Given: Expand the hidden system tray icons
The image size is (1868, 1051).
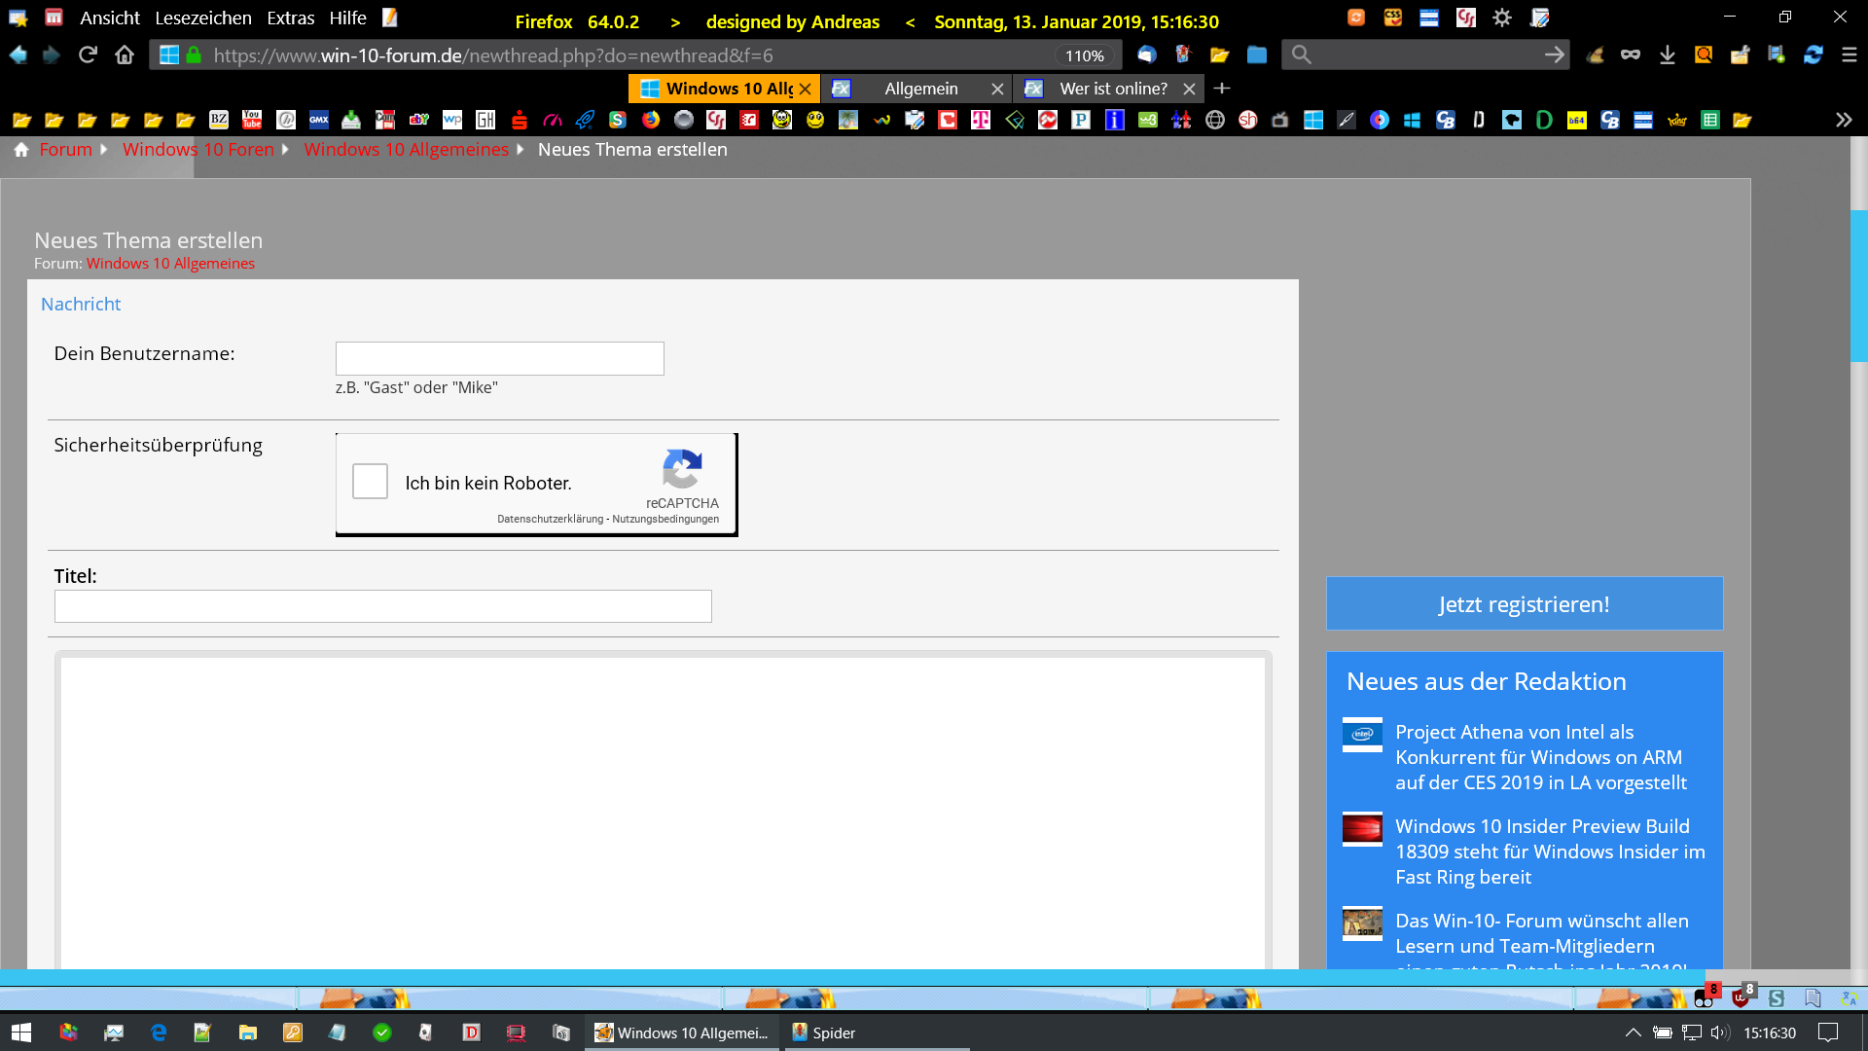Looking at the screenshot, I should [1633, 1033].
